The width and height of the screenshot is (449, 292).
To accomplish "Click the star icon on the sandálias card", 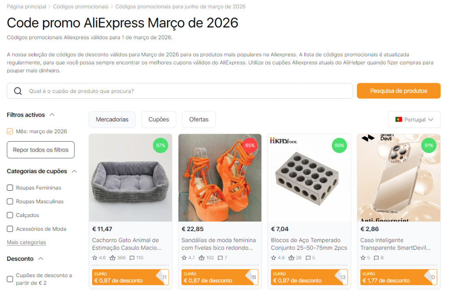I will tap(183, 258).
